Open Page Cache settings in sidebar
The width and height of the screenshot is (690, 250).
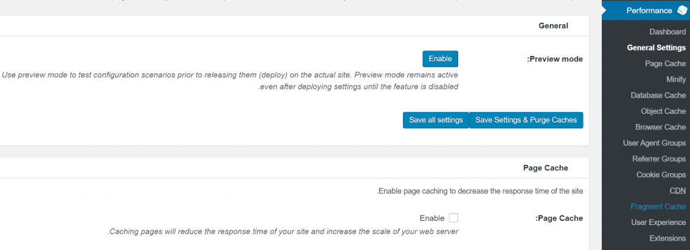click(665, 63)
